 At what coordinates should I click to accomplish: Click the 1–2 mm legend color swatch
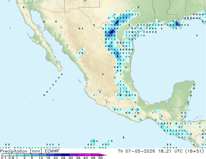[20, 155]
